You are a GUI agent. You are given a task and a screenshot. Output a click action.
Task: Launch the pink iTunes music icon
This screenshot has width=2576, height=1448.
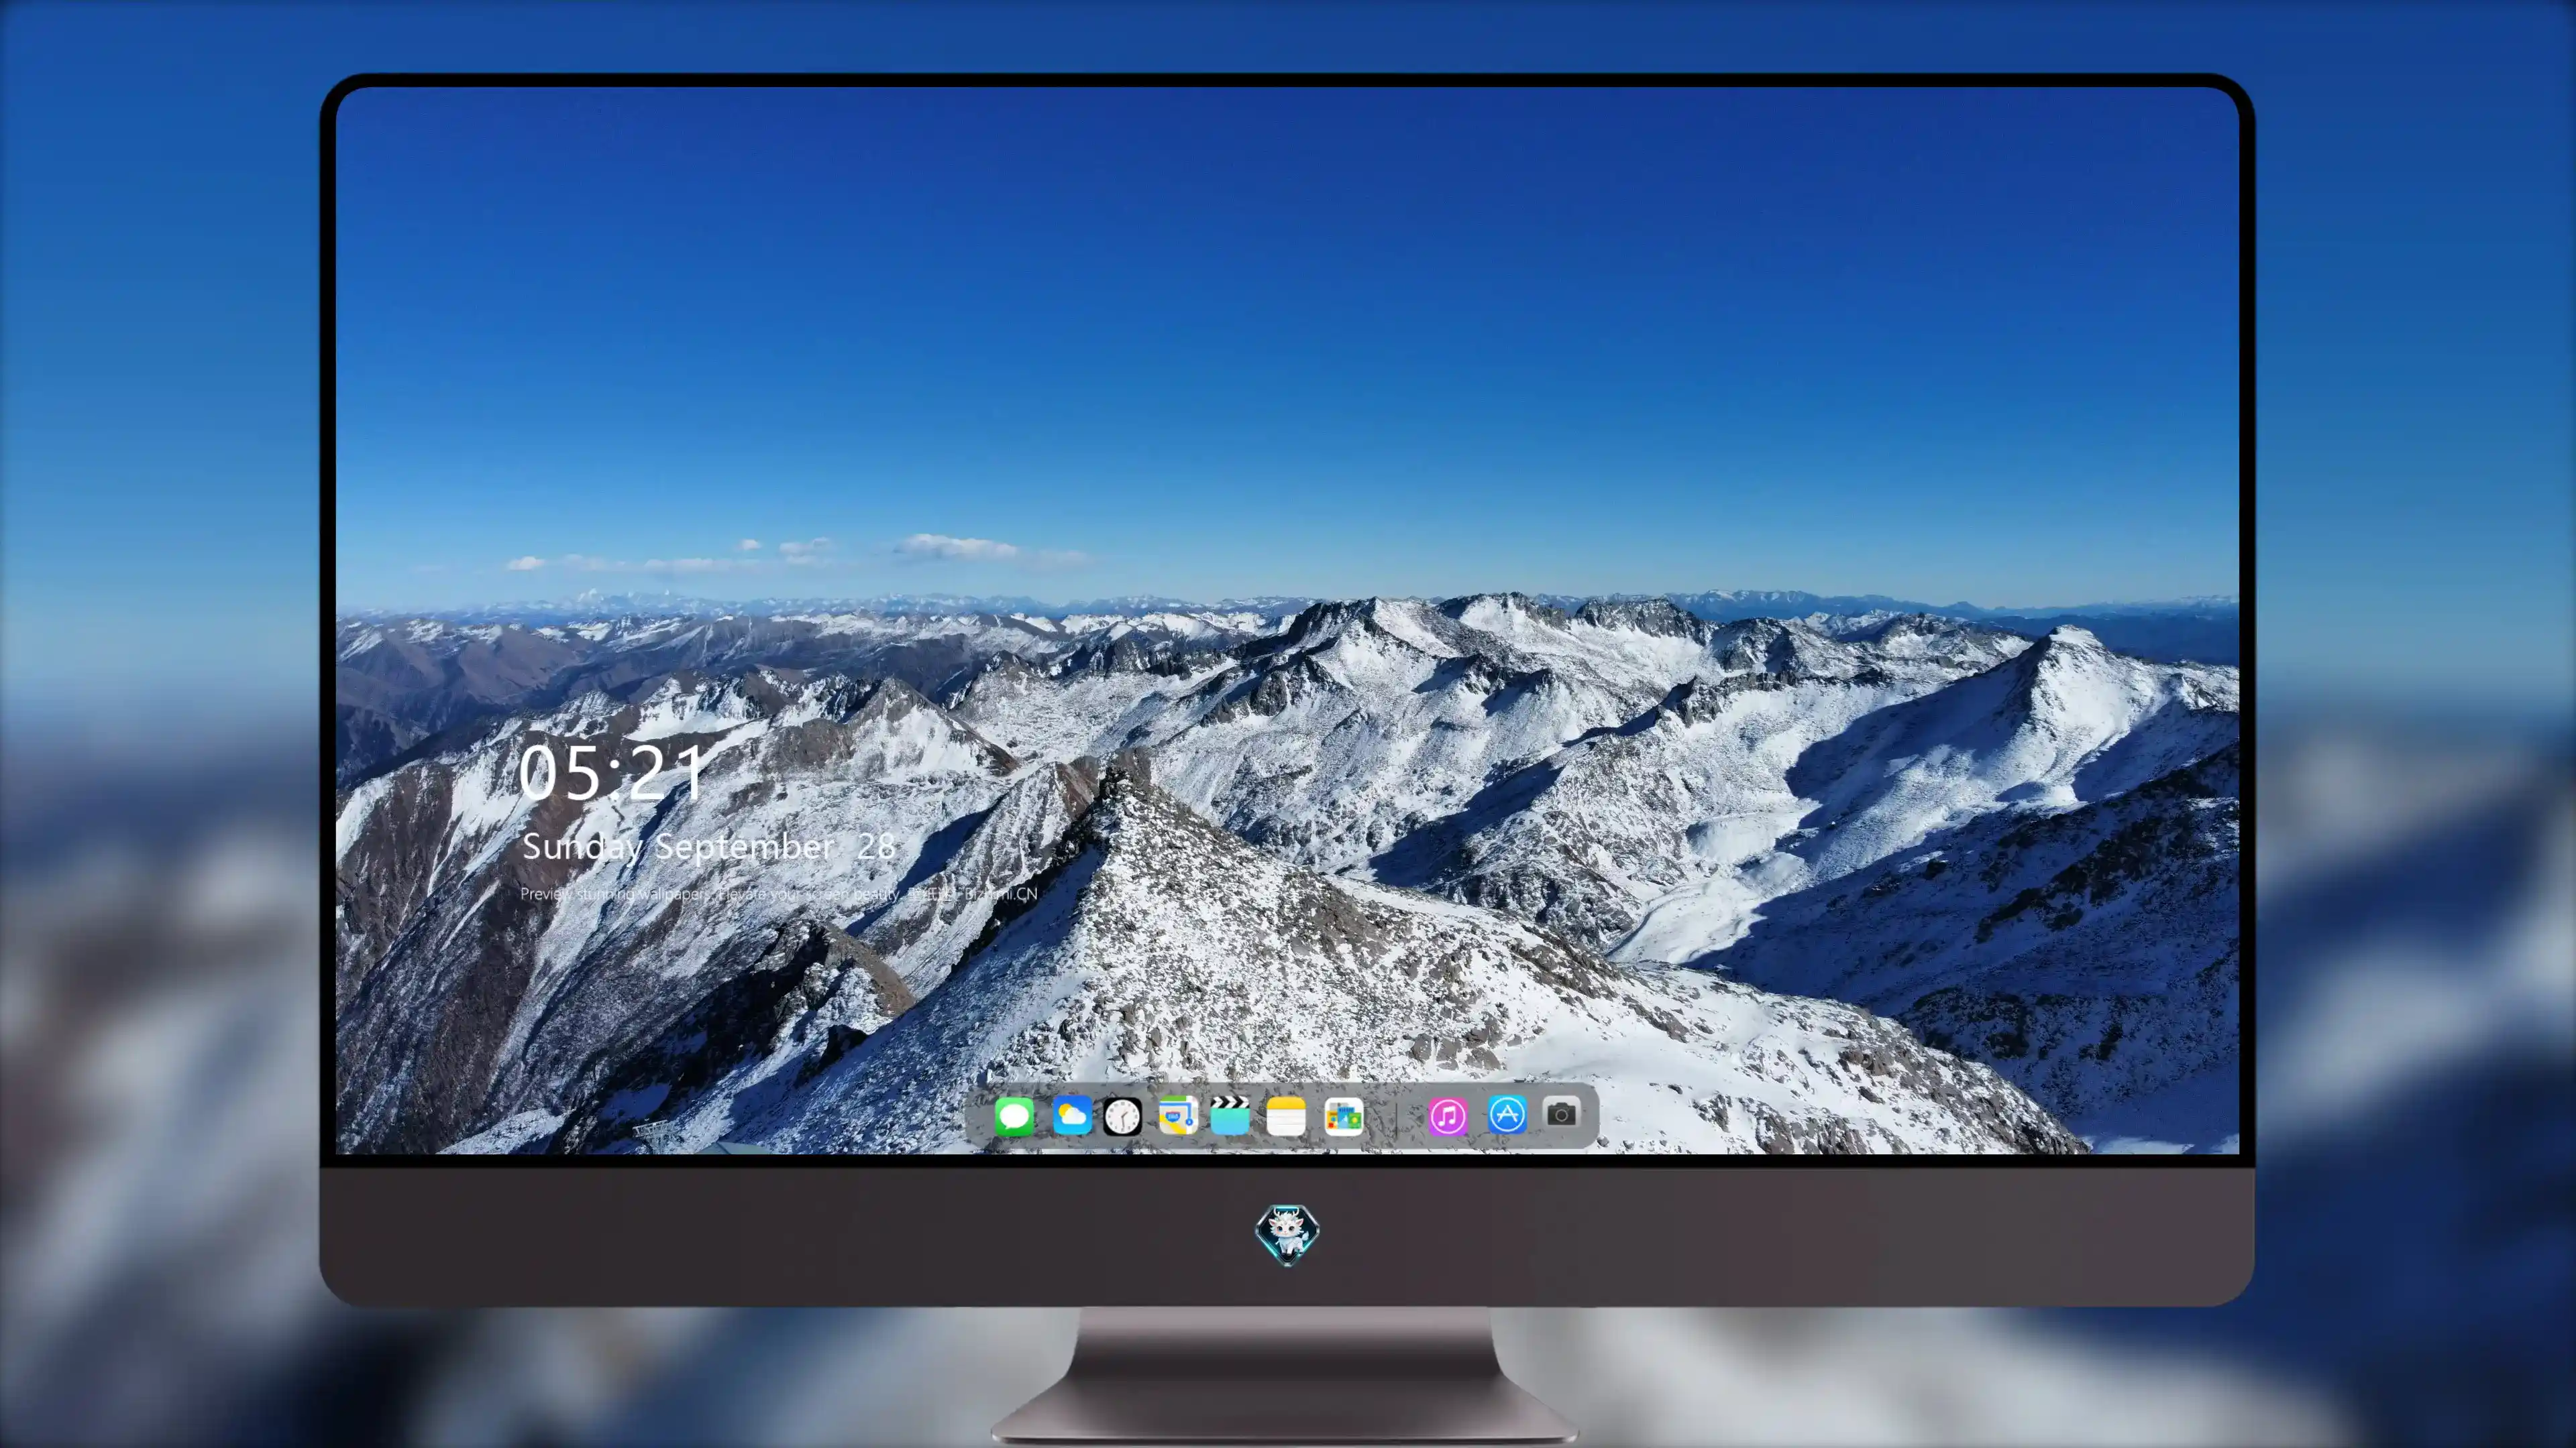(1447, 1115)
